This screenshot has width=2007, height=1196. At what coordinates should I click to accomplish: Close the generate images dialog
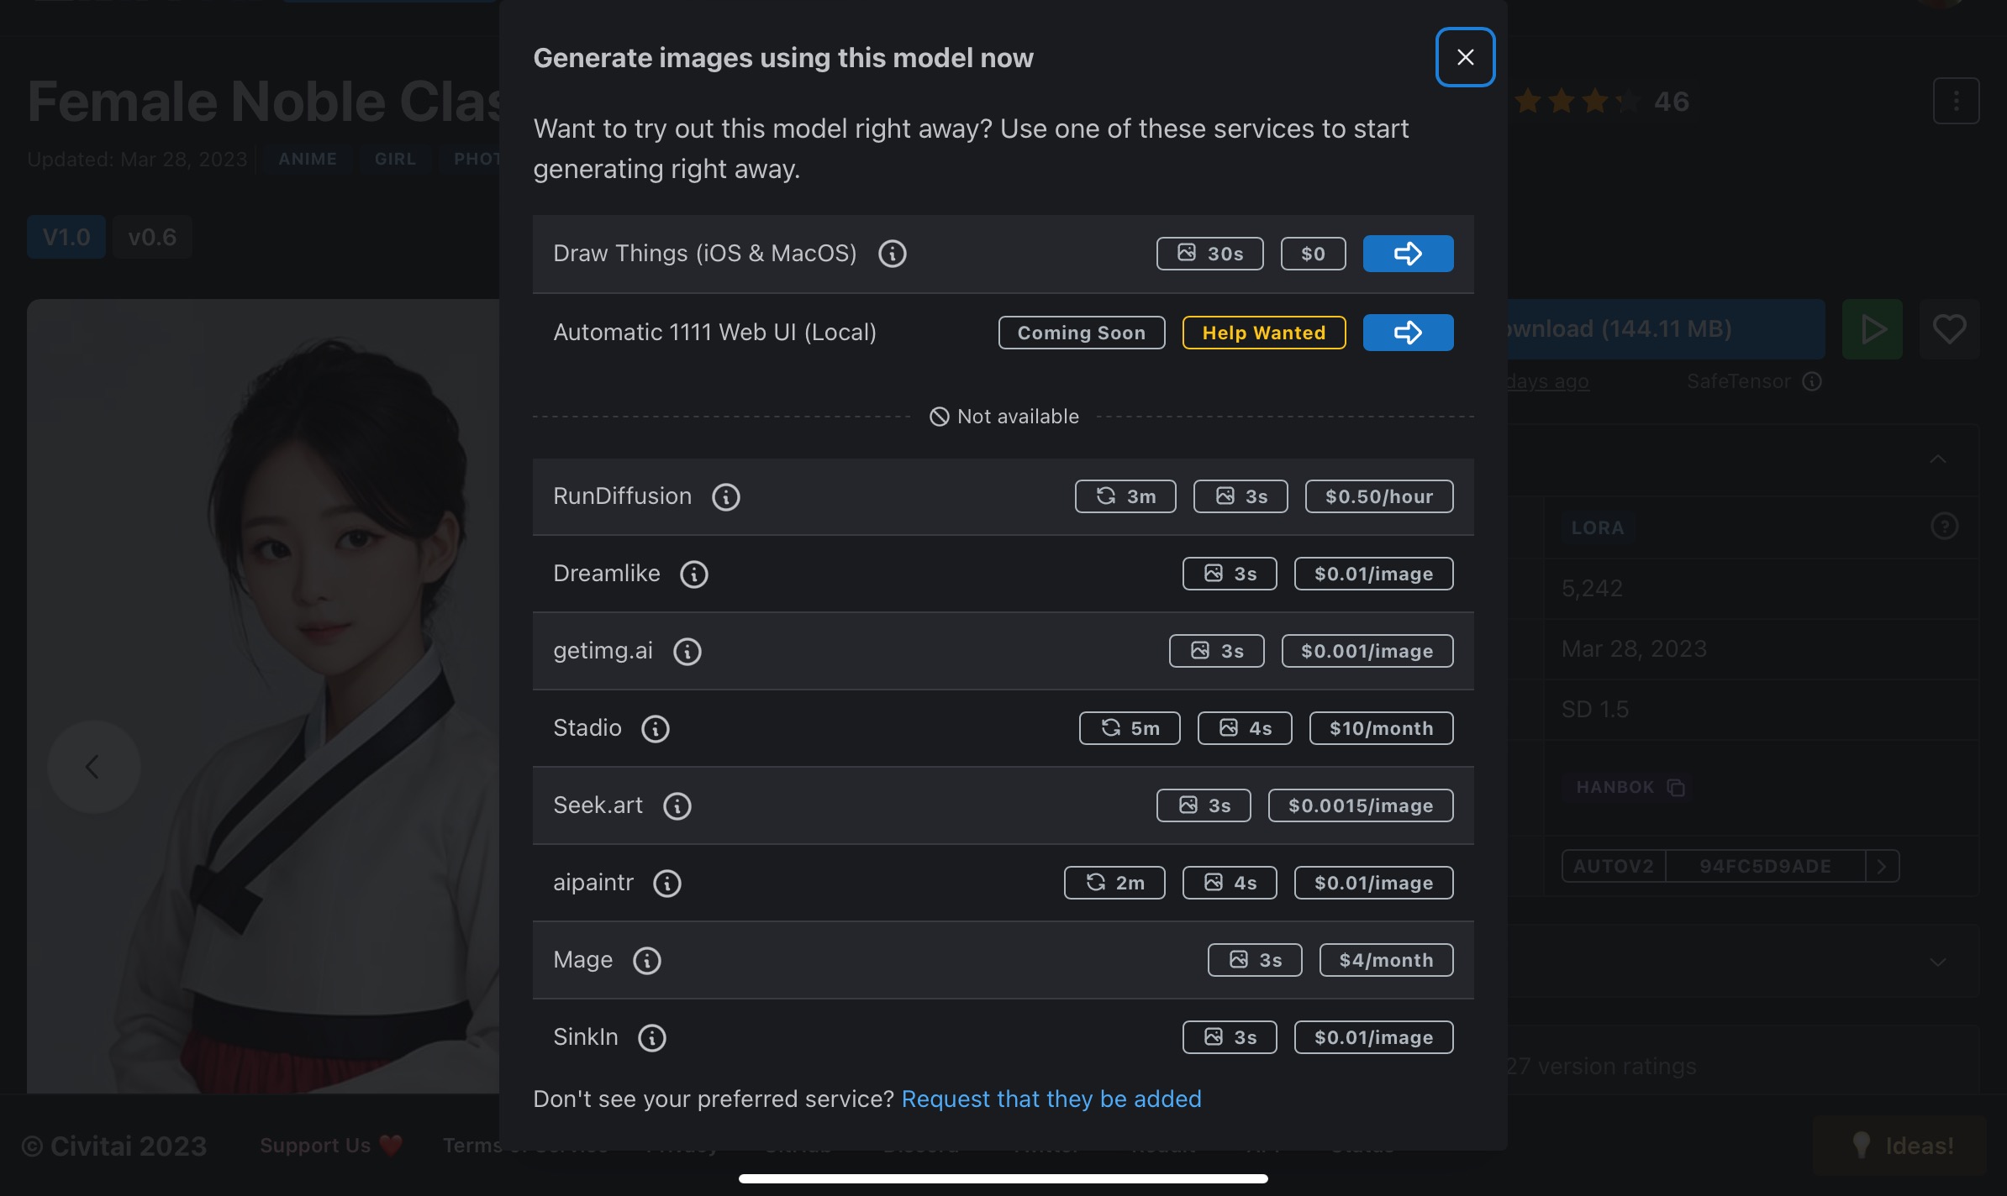point(1465,57)
